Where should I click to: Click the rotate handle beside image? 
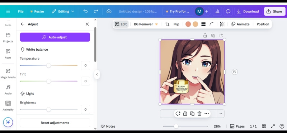click(x=235, y=72)
